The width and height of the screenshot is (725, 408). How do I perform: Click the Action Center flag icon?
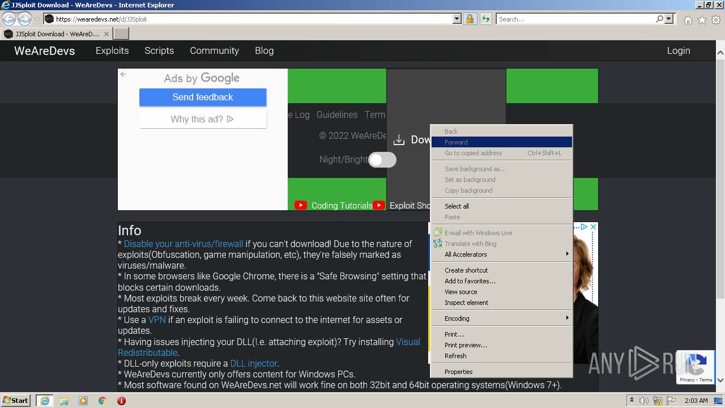pyautogui.click(x=671, y=401)
